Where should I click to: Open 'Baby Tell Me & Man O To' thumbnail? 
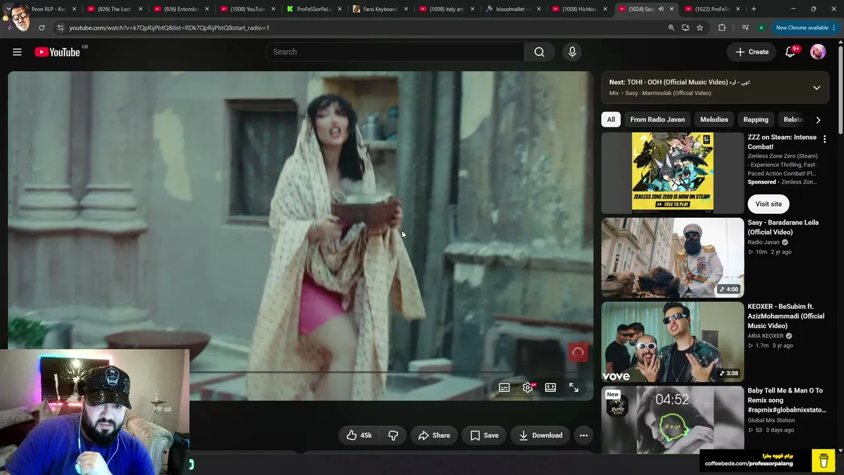(x=673, y=420)
